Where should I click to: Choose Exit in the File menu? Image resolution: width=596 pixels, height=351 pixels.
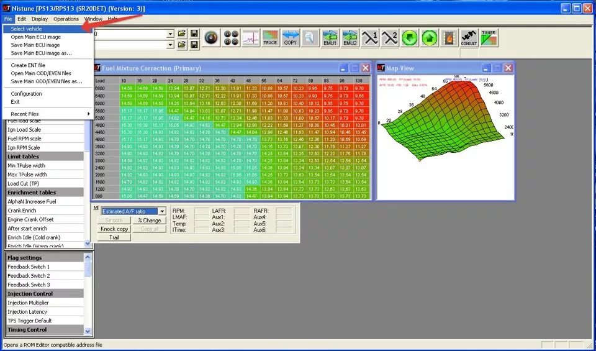pyautogui.click(x=48, y=101)
